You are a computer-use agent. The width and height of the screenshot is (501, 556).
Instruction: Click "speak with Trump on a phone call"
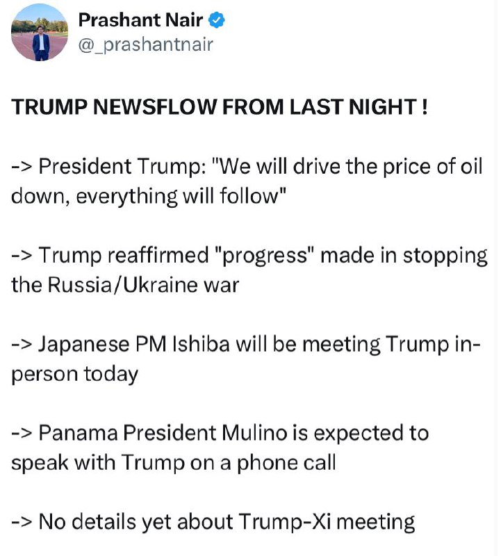coord(174,463)
